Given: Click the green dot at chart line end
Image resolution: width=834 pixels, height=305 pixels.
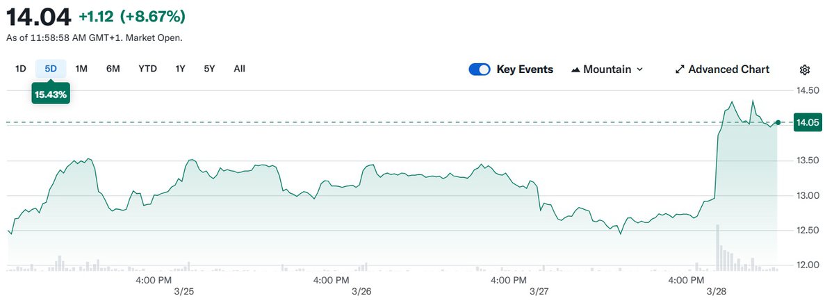Looking at the screenshot, I should [x=778, y=122].
